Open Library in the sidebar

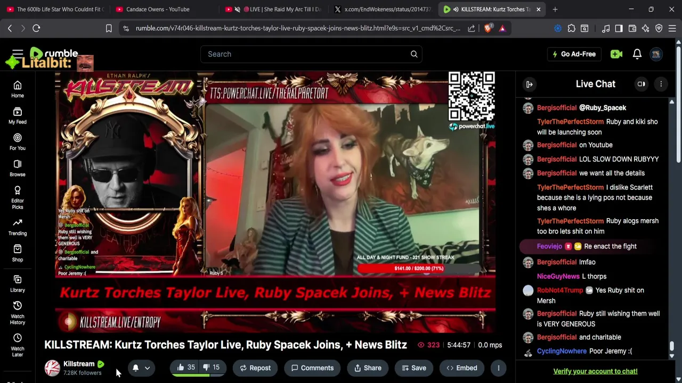[x=18, y=284]
